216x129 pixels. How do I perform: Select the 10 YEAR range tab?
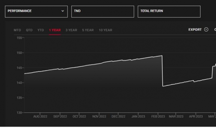(x=105, y=30)
